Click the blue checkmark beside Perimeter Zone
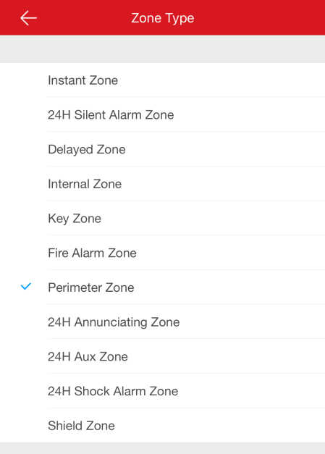This screenshot has height=454, width=325. pos(26,286)
